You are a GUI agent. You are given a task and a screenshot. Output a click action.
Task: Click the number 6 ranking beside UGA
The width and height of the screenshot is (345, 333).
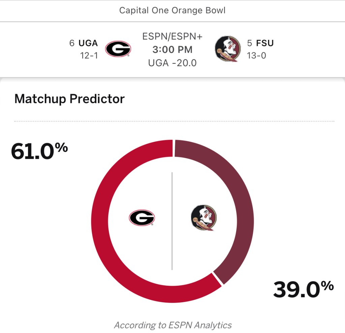coord(72,43)
